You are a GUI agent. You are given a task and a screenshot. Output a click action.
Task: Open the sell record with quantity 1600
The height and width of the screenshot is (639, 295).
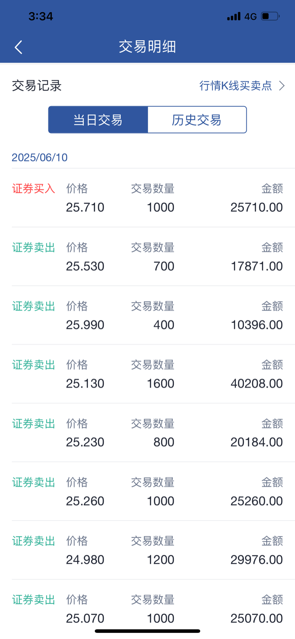pyautogui.click(x=147, y=374)
